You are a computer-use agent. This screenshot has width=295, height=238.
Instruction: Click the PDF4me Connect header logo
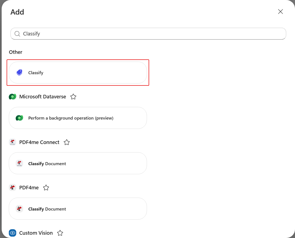[13, 142]
